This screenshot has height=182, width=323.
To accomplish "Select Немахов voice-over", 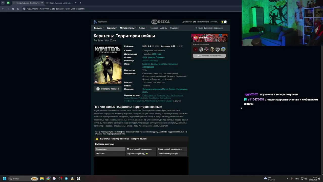I will (110, 153).
